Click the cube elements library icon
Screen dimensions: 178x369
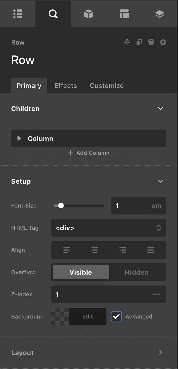pos(89,14)
